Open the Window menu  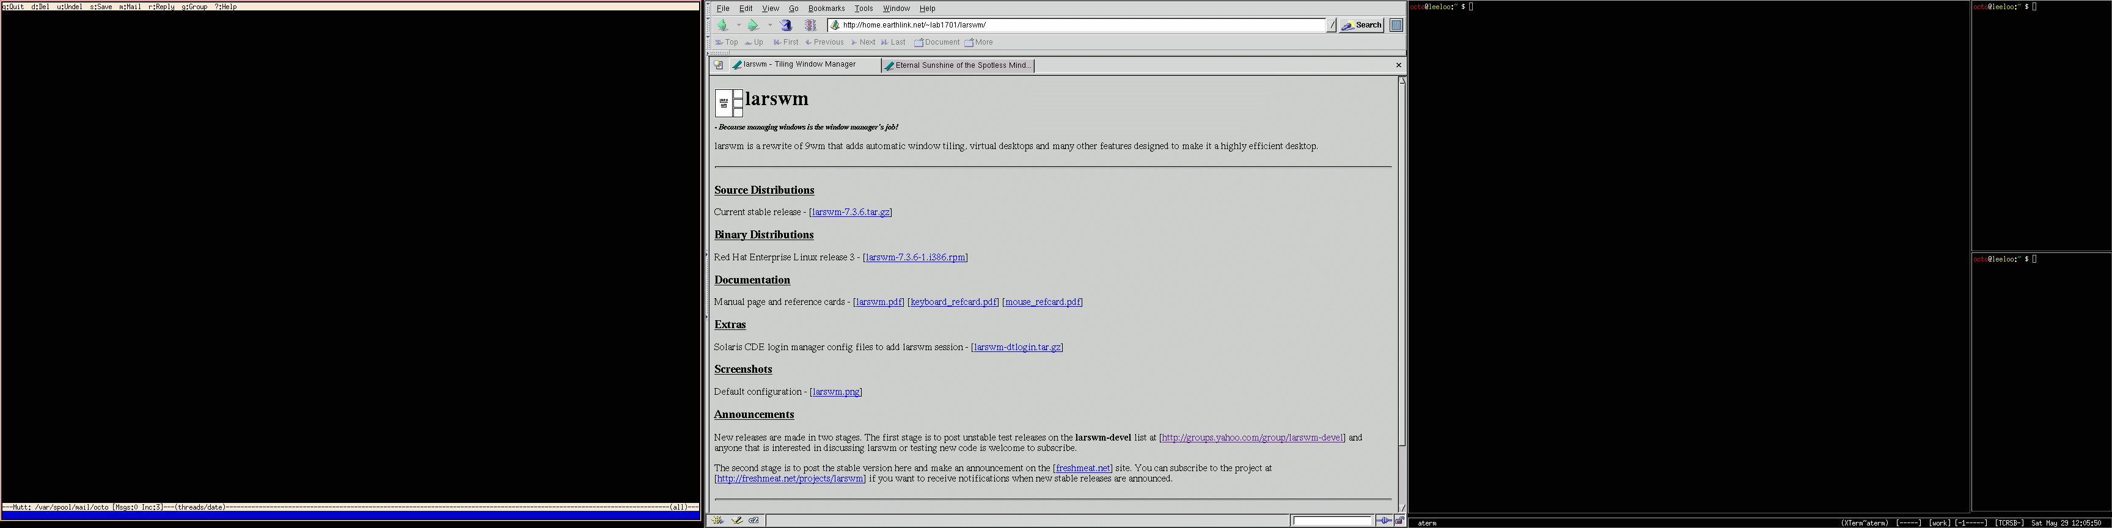click(896, 8)
